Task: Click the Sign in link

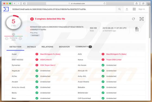Action: click(x=141, y=9)
